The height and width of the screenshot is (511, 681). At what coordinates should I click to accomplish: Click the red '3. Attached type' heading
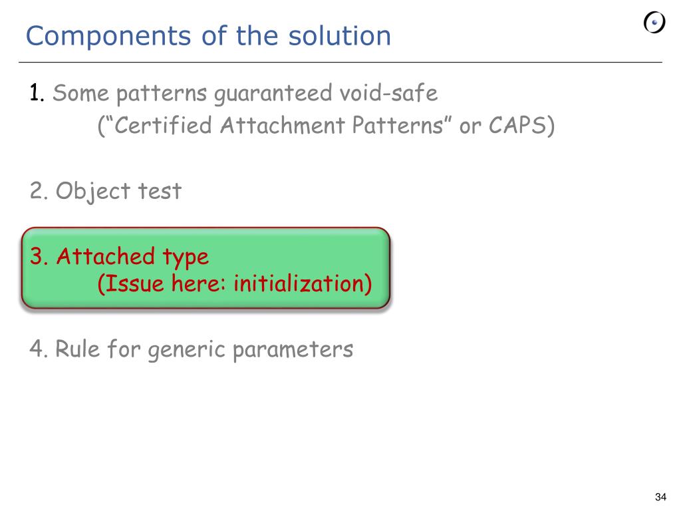(120, 256)
